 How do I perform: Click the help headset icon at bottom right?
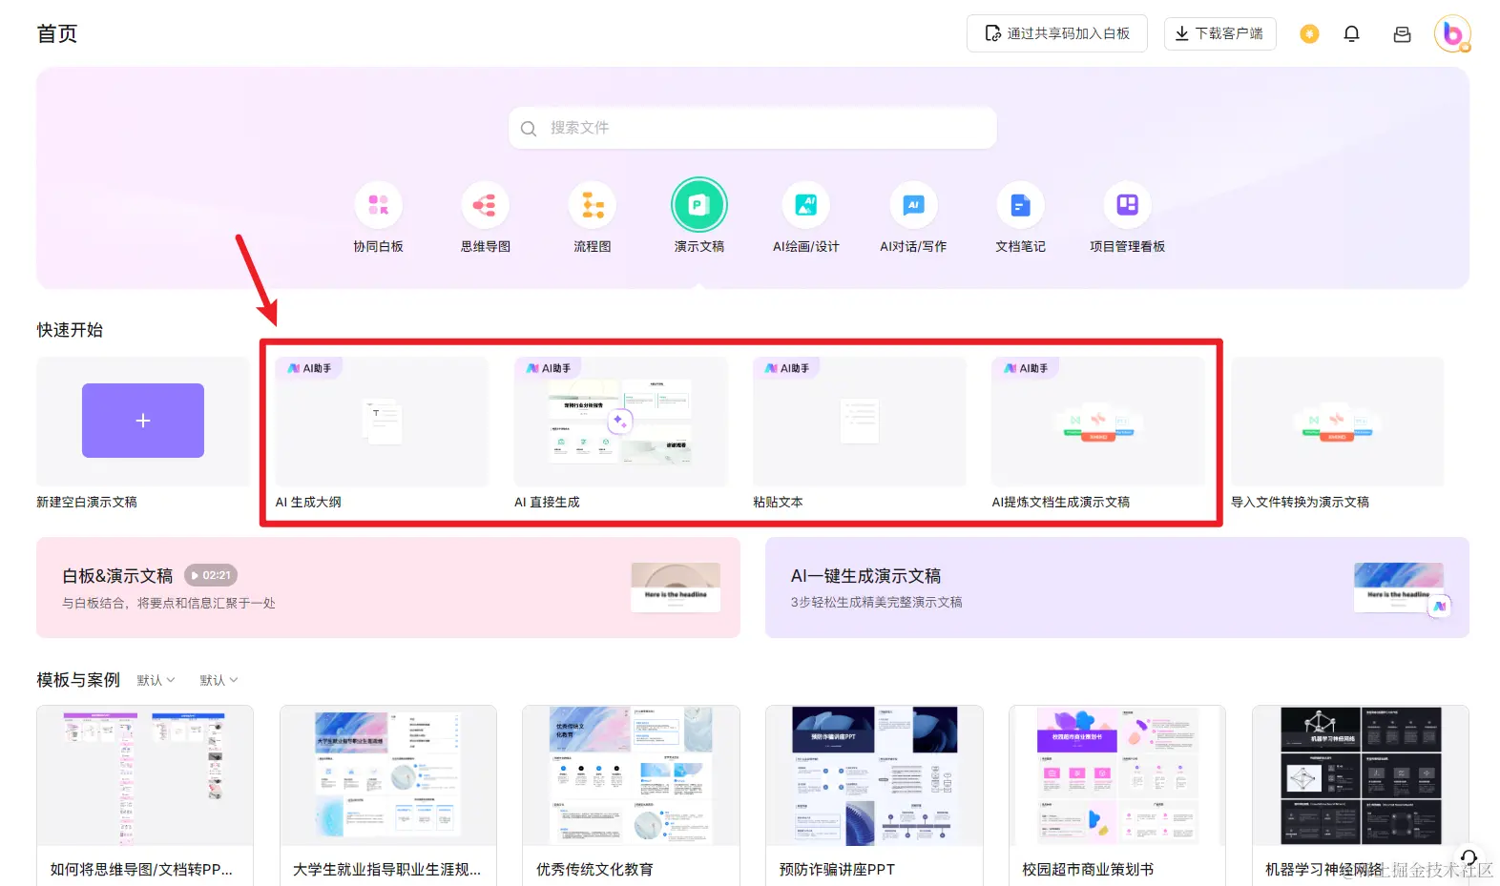(1469, 857)
